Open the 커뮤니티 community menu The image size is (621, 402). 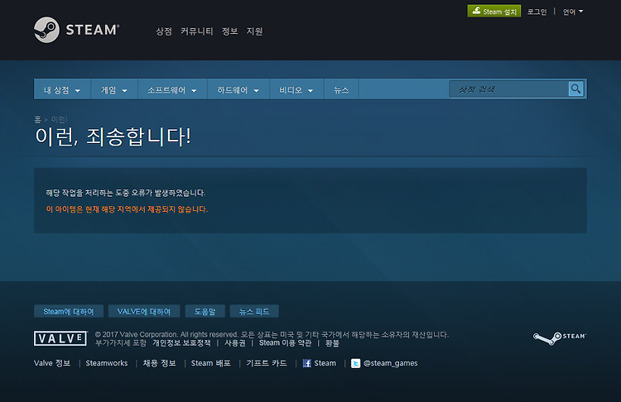coord(197,31)
